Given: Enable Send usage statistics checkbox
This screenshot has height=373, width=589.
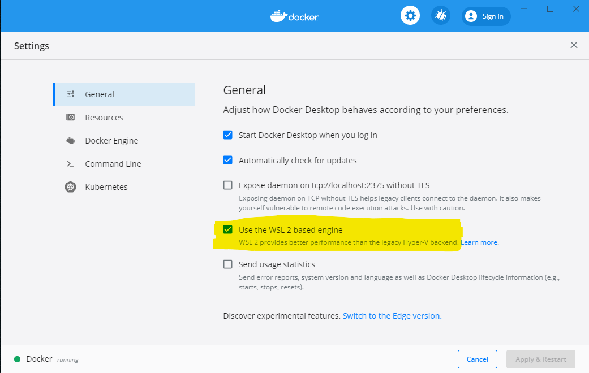Looking at the screenshot, I should click(x=227, y=264).
